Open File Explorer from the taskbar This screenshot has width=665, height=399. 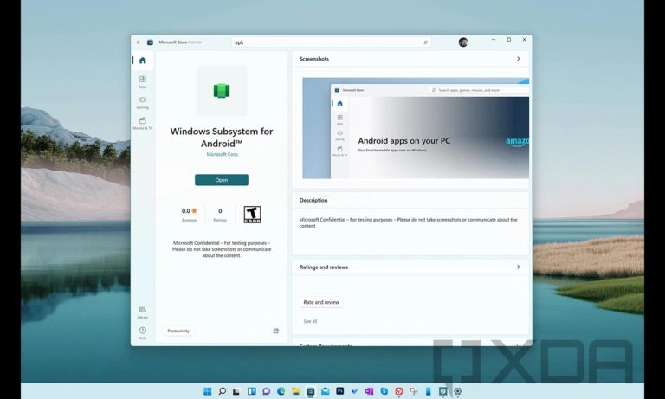[295, 391]
